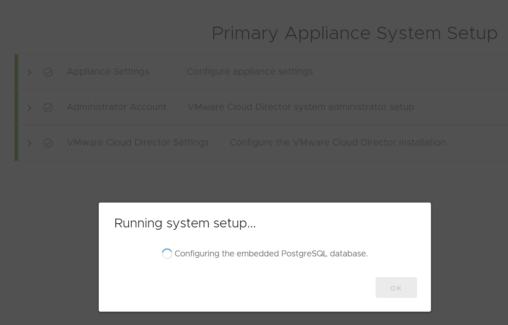
Task: Click the 'Primary Appliance System Setup' heading
Action: [x=354, y=34]
